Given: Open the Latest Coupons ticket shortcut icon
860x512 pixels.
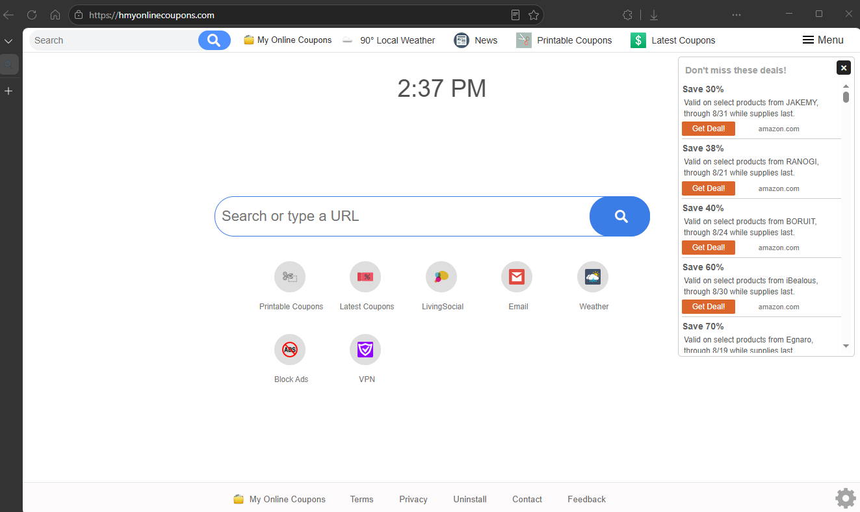Looking at the screenshot, I should (x=365, y=277).
